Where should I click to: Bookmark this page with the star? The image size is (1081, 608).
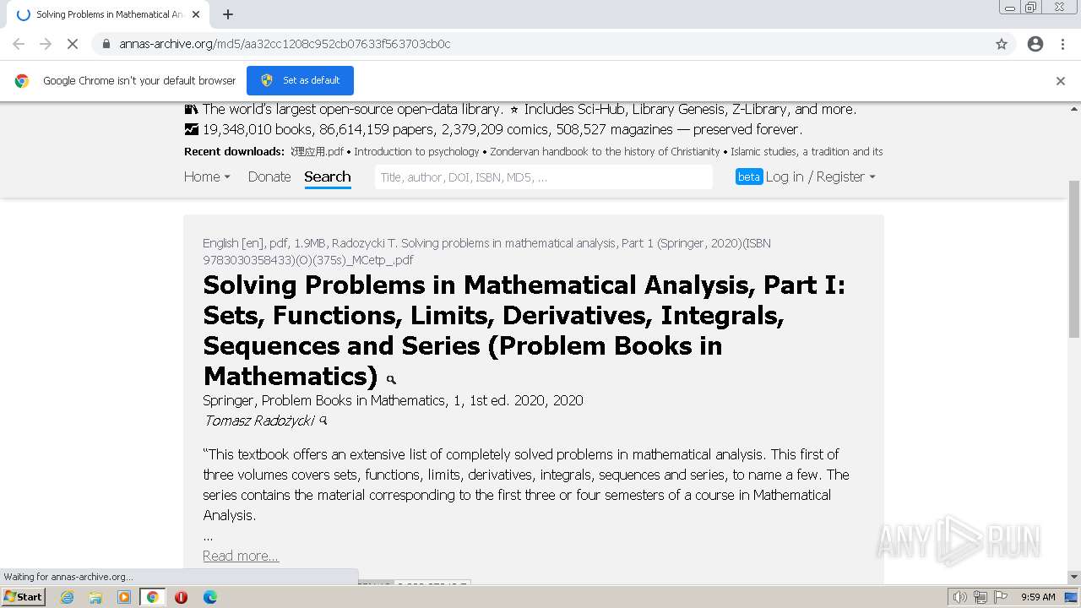coord(1002,44)
